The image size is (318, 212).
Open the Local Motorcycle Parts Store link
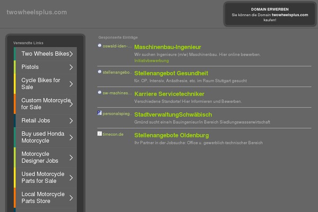(x=45, y=198)
